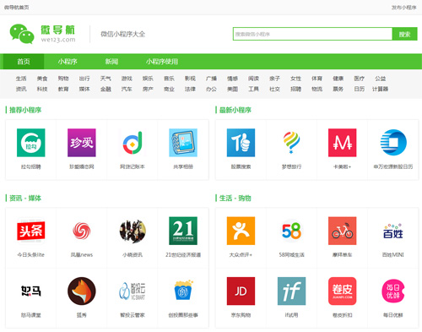Image resolution: width=422 pixels, height=332 pixels.
Task: Open the 发布小程序 link at top right
Action: point(403,8)
